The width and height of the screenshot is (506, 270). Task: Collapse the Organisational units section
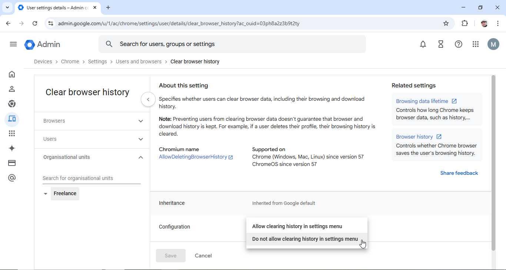(x=92, y=157)
